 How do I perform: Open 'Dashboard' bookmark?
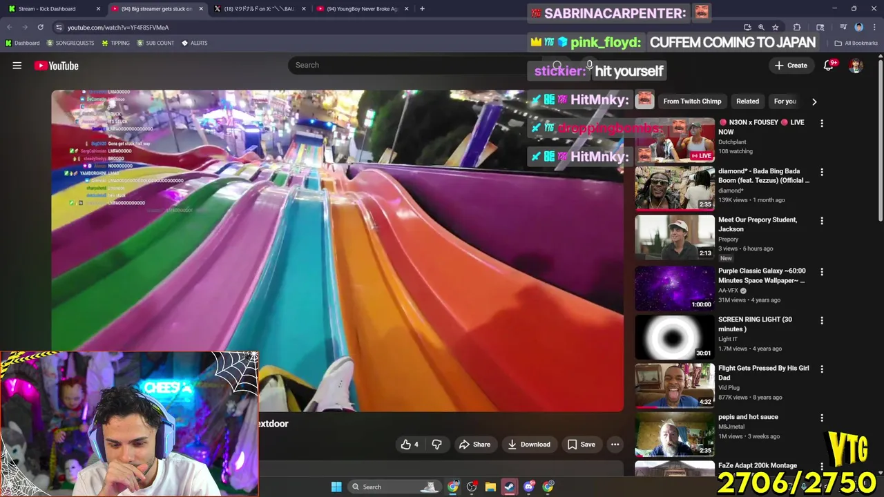(x=22, y=43)
